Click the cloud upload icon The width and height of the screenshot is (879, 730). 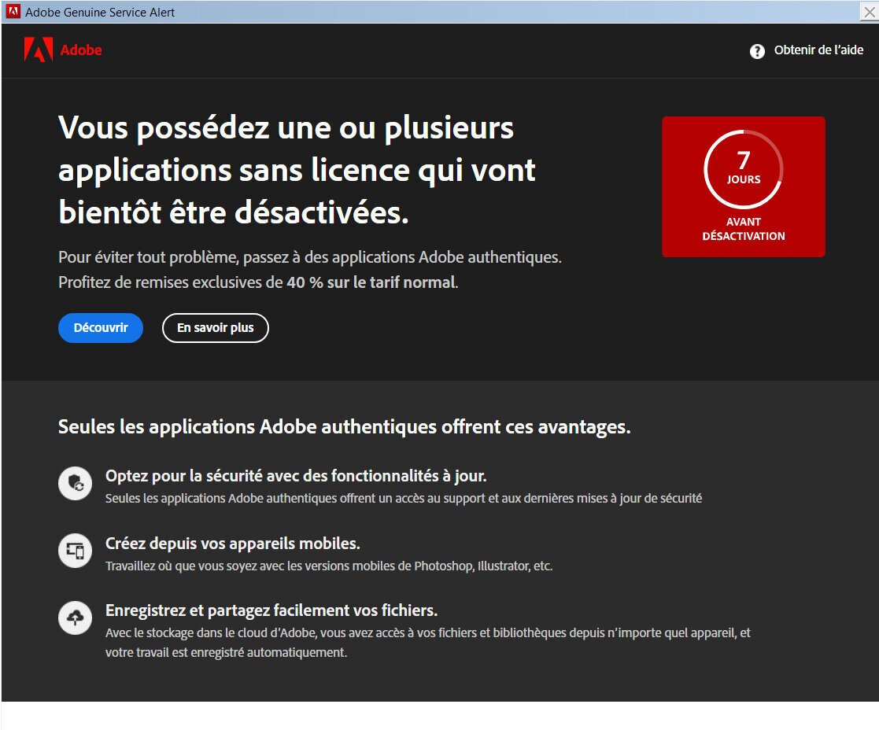(x=75, y=618)
